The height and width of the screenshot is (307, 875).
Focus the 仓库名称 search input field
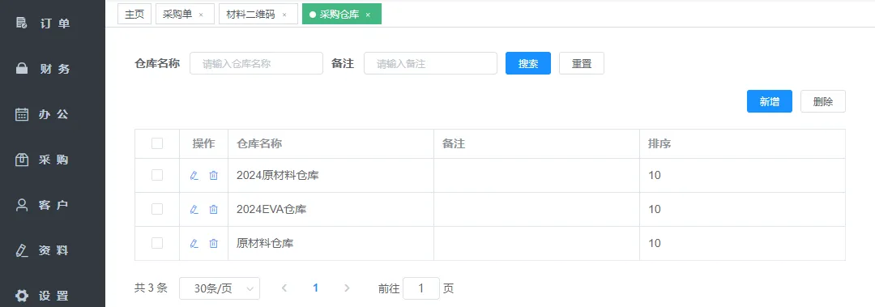coord(256,63)
